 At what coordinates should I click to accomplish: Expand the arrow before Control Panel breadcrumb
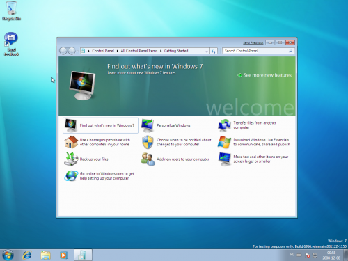88,51
